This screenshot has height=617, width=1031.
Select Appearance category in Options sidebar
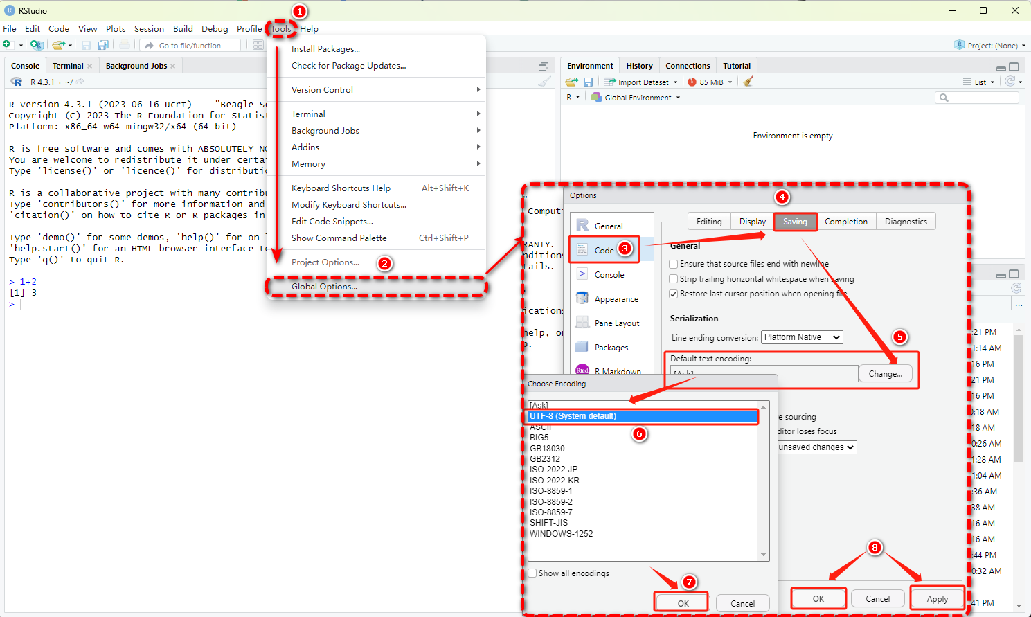tap(611, 299)
